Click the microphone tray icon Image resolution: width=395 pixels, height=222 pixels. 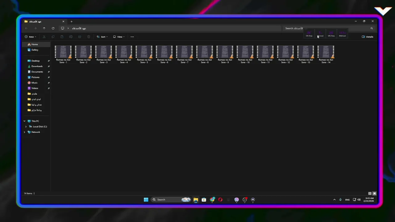pos(340,199)
